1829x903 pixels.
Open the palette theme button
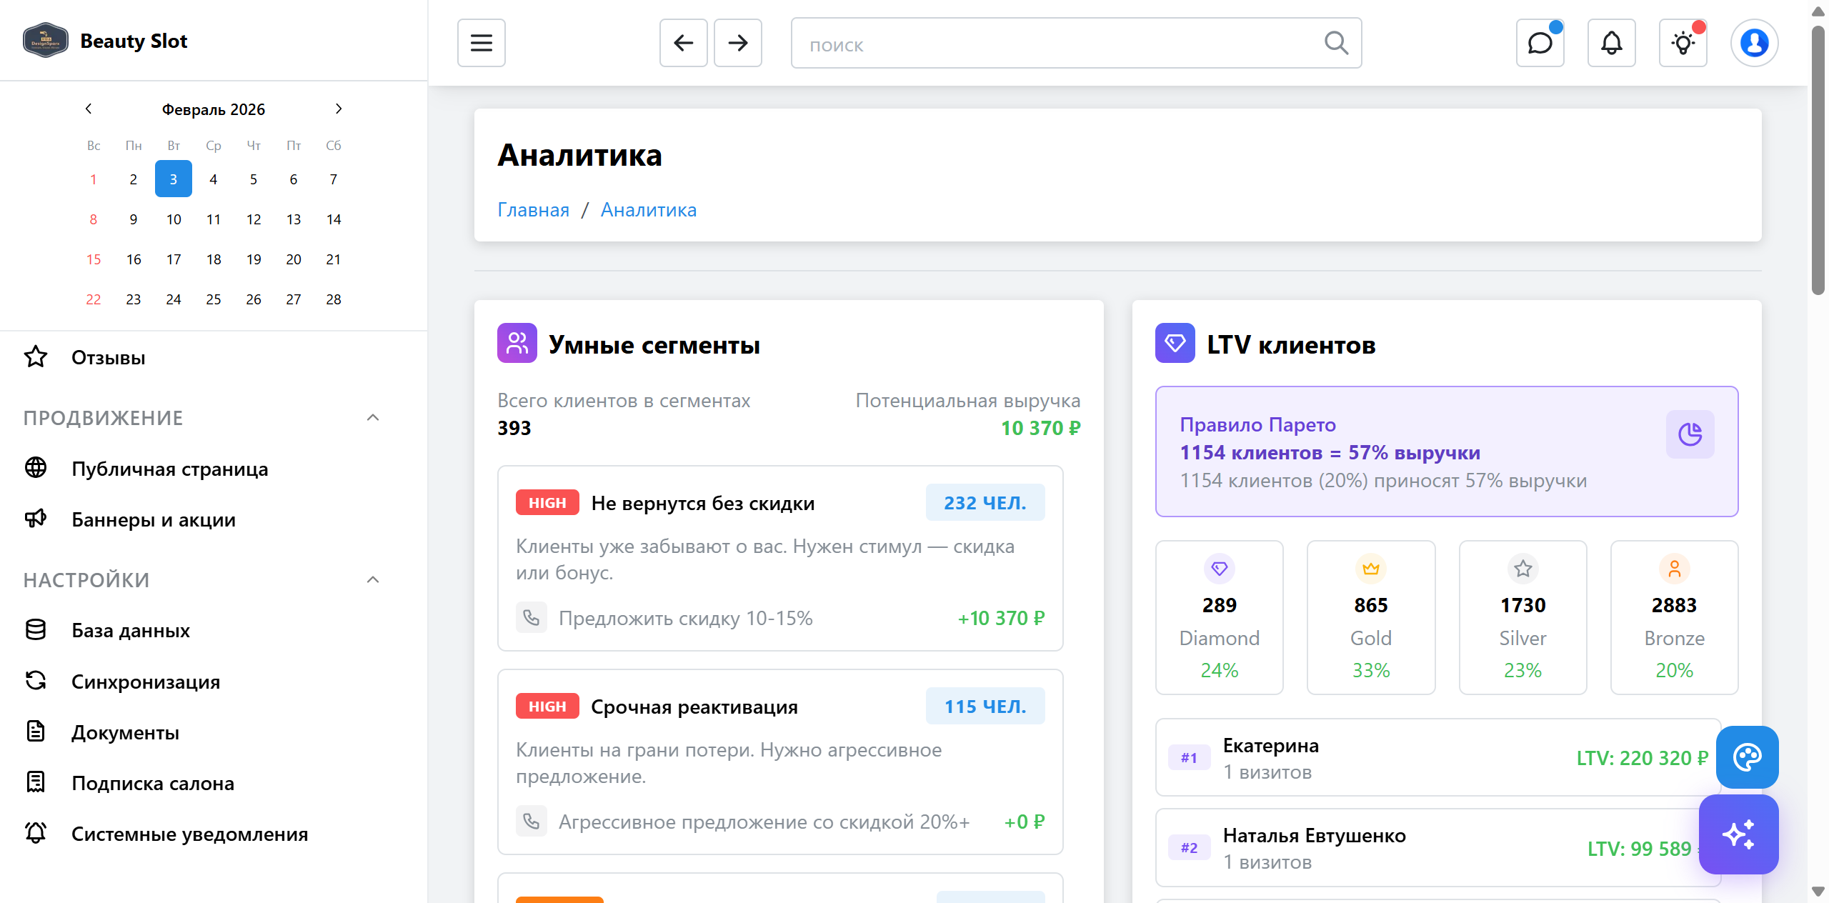pyautogui.click(x=1747, y=757)
